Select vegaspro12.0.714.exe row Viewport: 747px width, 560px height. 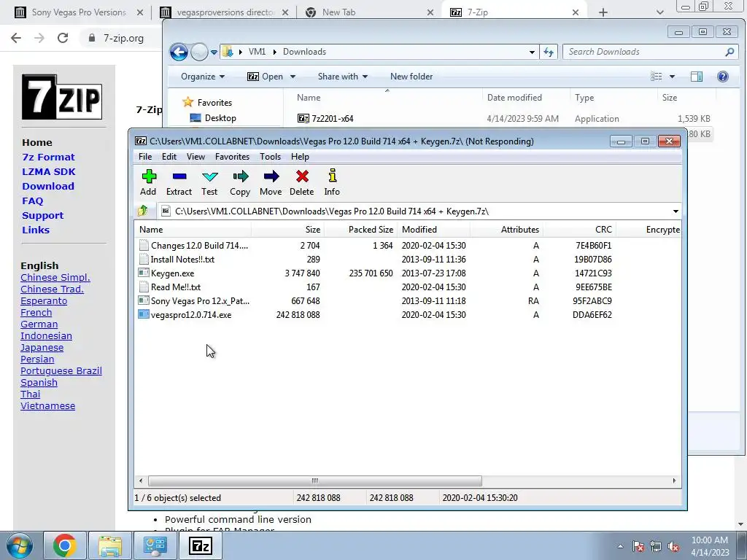(407, 315)
